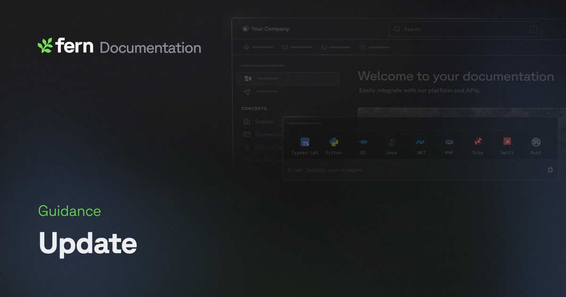Image resolution: width=566 pixels, height=297 pixels.
Task: Click the paper plane sidebar icon
Action: pyautogui.click(x=247, y=92)
